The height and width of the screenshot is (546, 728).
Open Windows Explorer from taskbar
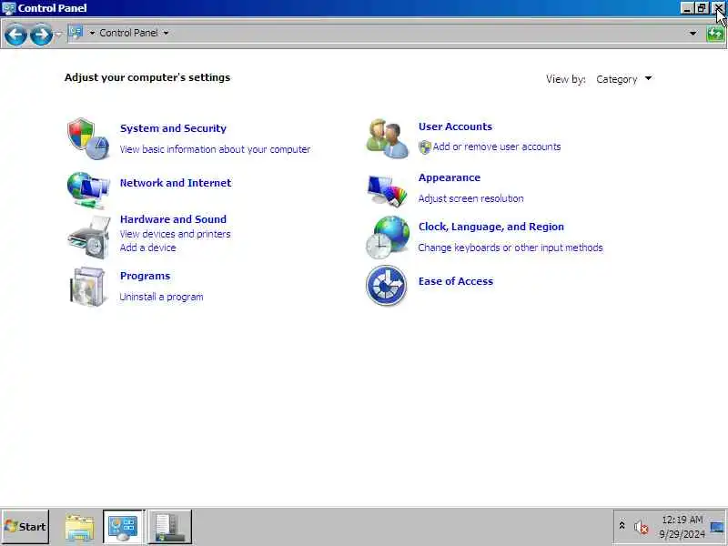(79, 527)
